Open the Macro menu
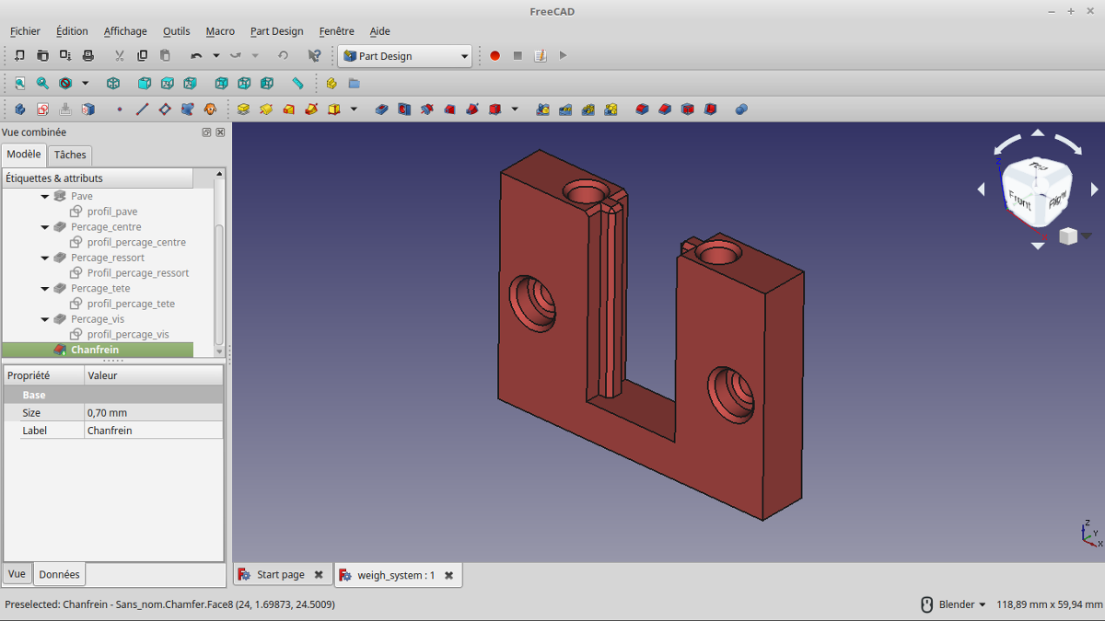Viewport: 1105px width, 621px height. (x=220, y=31)
